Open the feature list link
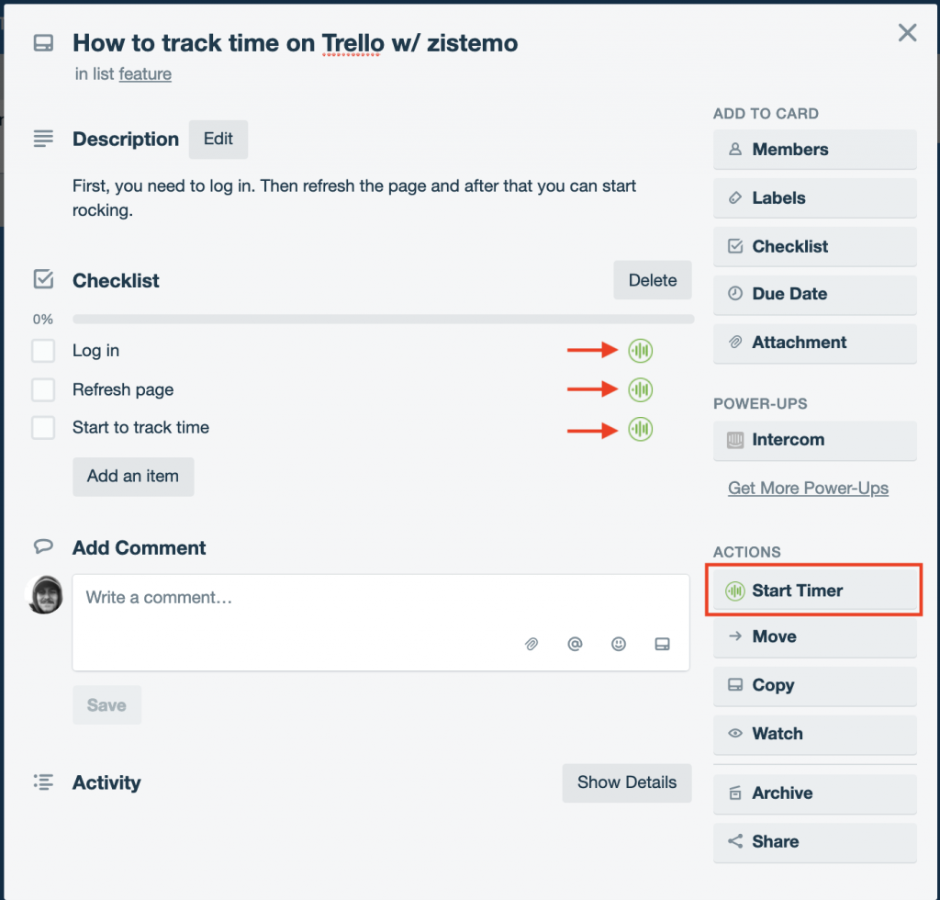The width and height of the screenshot is (940, 900). (145, 73)
